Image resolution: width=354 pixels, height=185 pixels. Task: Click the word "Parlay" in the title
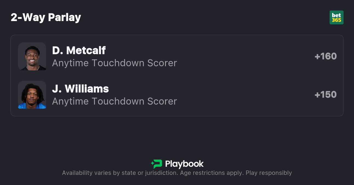pos(64,18)
